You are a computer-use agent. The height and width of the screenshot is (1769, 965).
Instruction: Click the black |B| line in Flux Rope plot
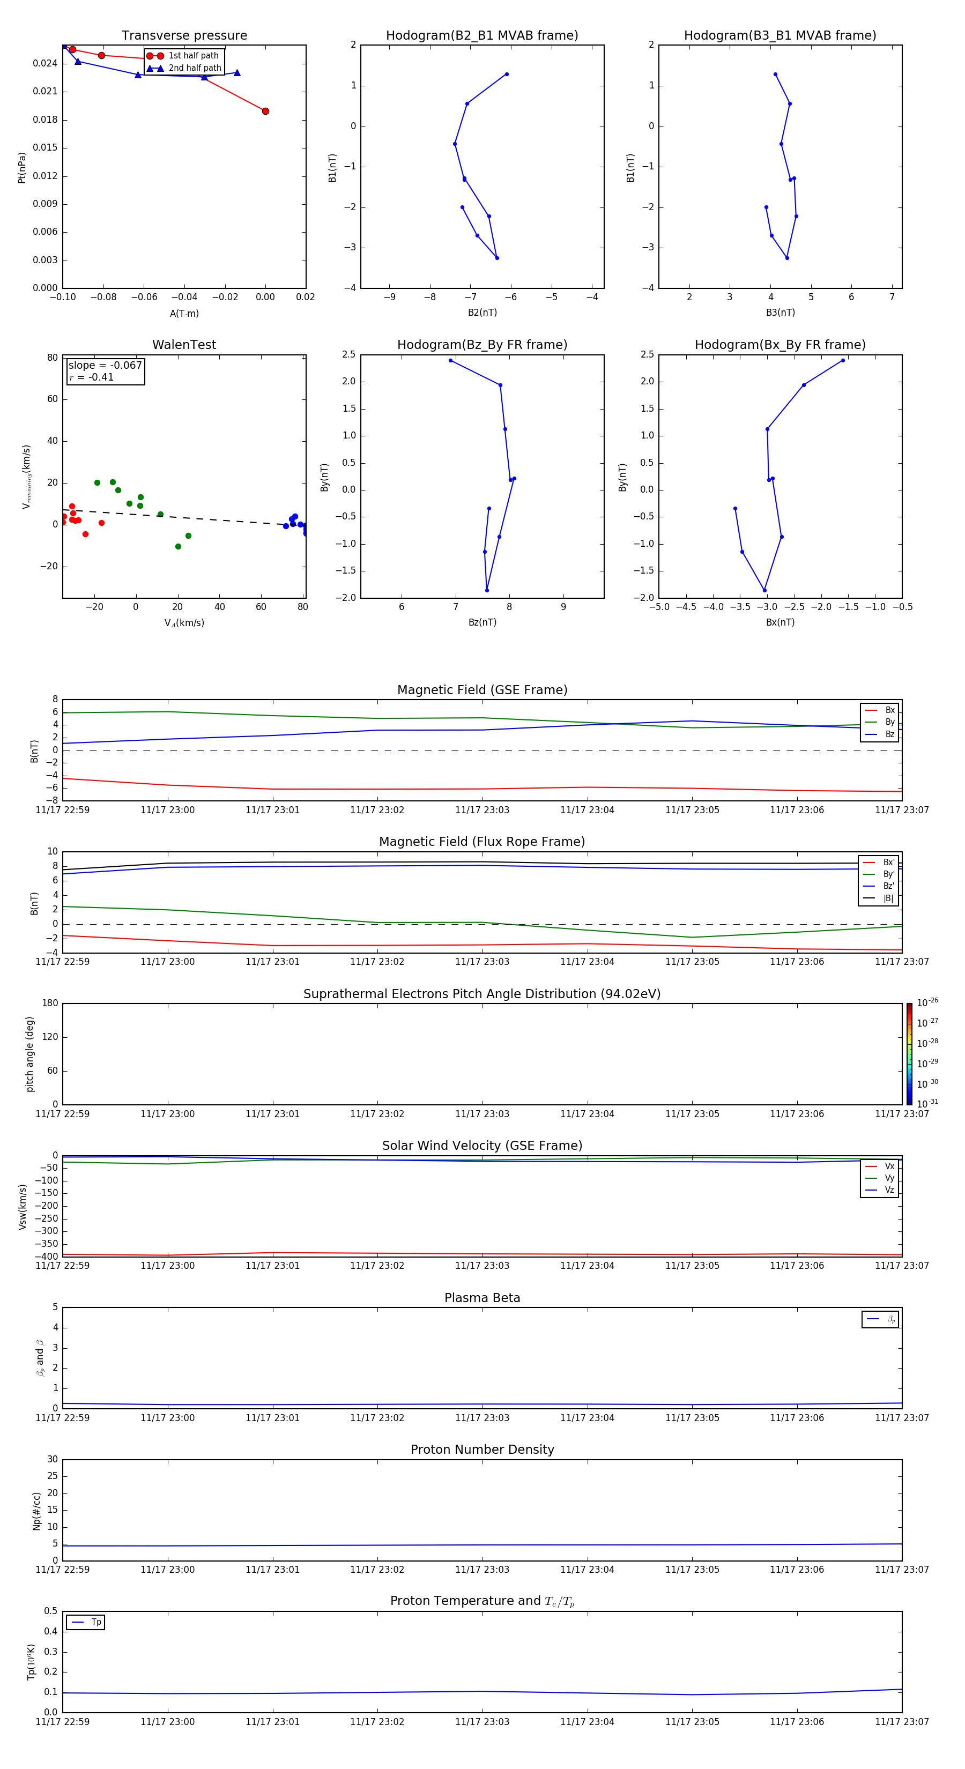pyautogui.click(x=482, y=863)
